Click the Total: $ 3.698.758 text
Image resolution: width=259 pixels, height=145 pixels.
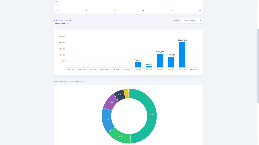tap(61, 24)
